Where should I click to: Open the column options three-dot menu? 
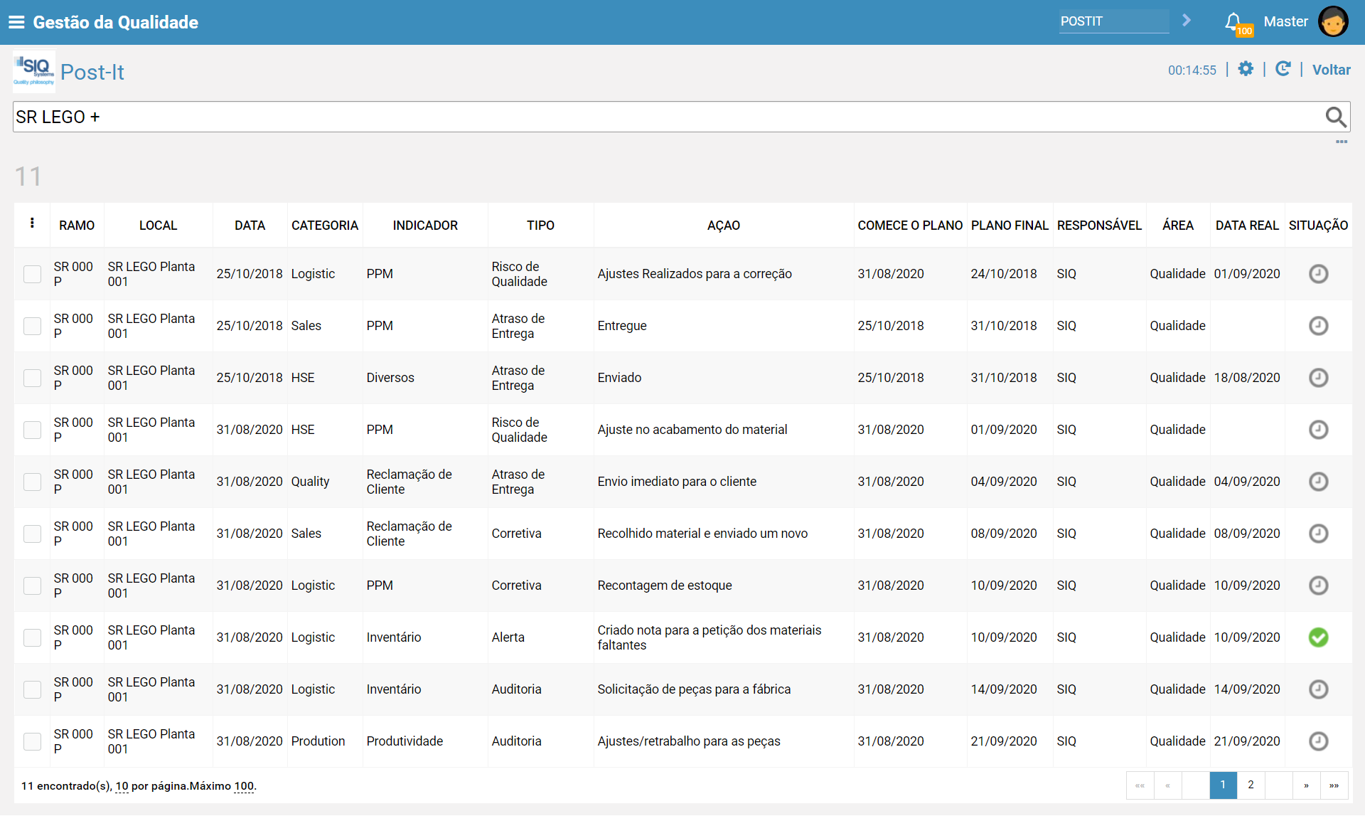(32, 223)
